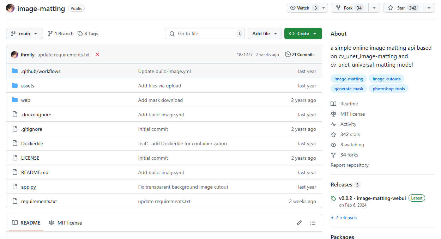Click the fork icon beside 34 forks

tap(333, 155)
